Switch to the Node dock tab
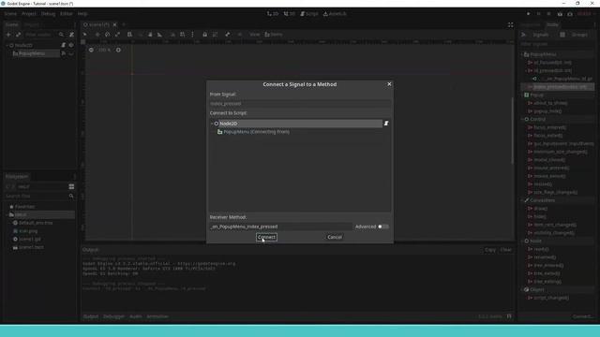This screenshot has width=600, height=337. click(552, 24)
